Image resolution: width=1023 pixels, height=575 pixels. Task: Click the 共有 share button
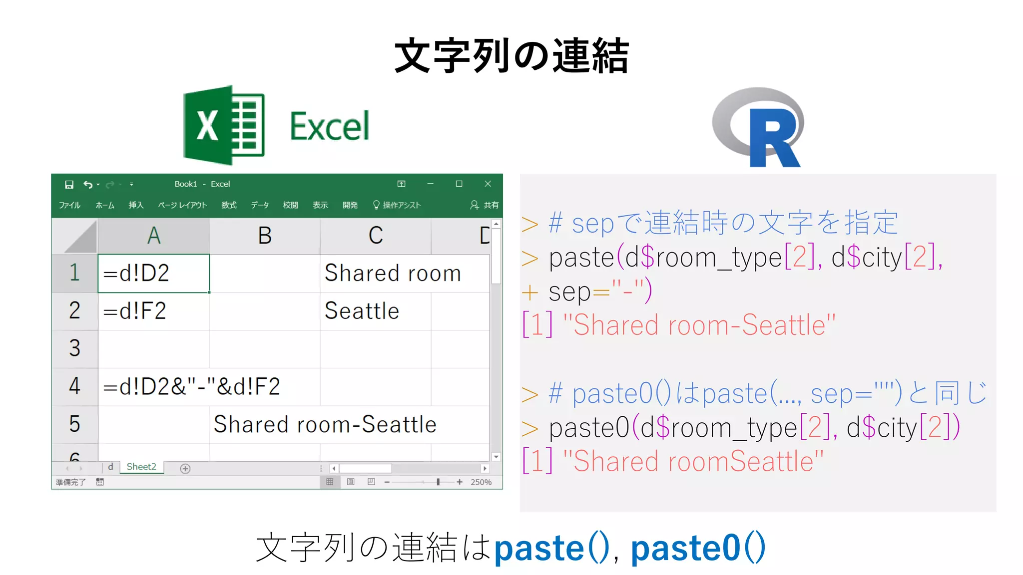pos(484,205)
